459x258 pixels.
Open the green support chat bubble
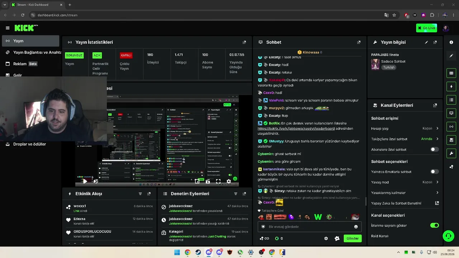coord(448,236)
